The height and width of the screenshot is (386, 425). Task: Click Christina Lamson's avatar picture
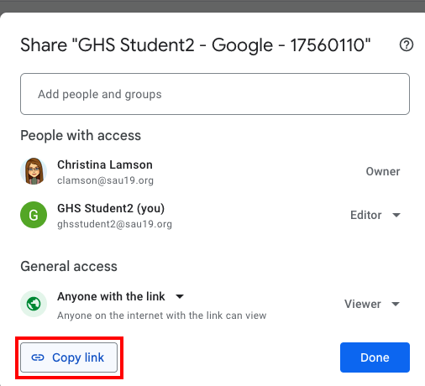point(34,171)
